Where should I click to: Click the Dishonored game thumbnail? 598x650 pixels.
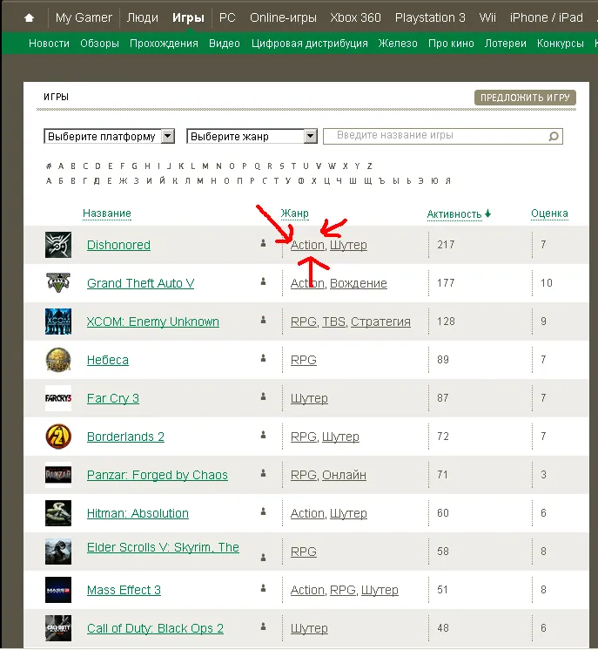tap(58, 245)
